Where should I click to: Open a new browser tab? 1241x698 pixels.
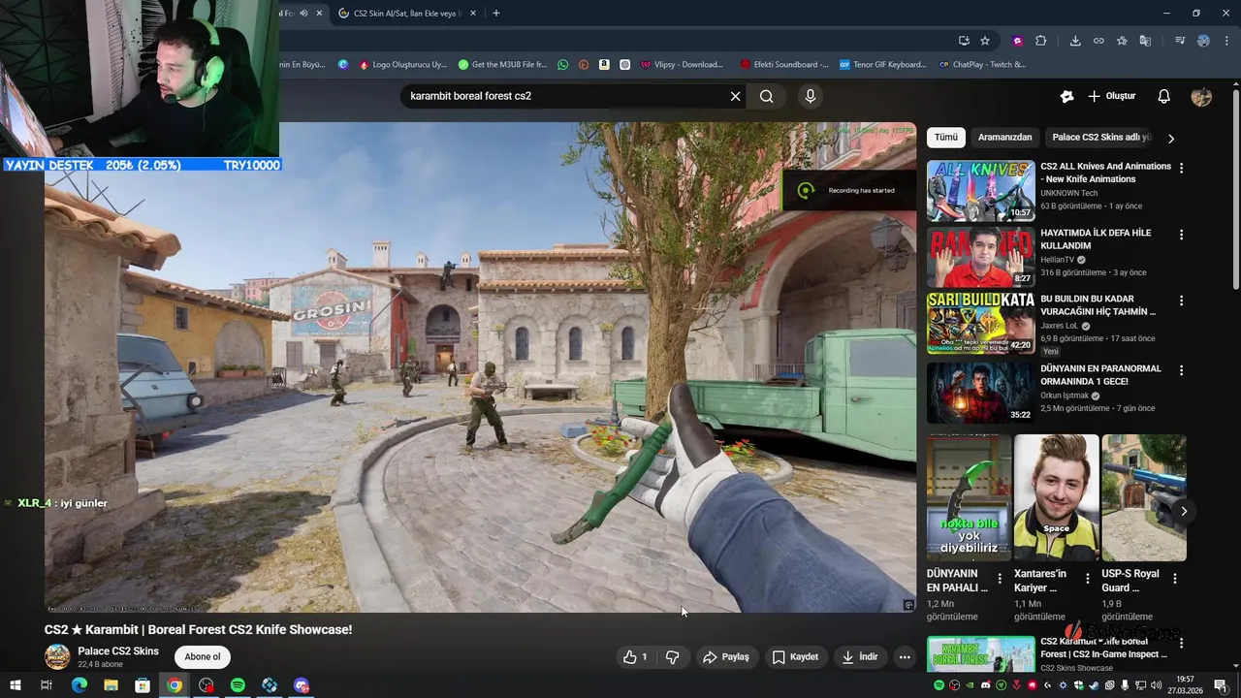[495, 13]
